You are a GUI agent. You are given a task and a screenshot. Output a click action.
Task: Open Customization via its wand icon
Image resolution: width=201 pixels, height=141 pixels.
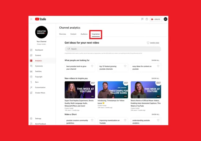click(31, 88)
